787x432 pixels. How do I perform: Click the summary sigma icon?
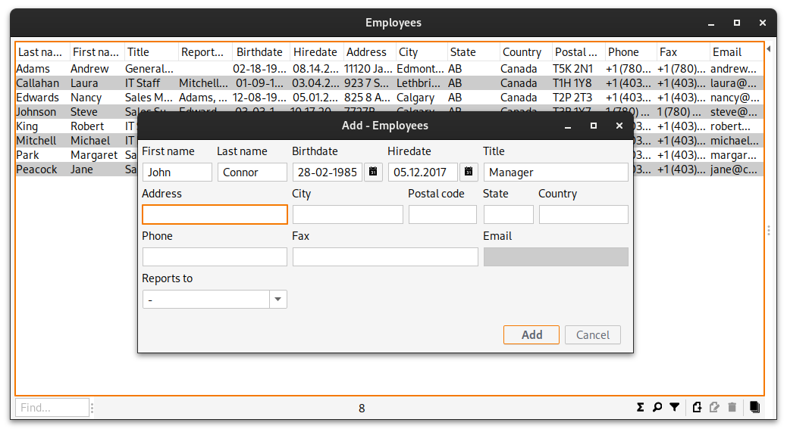[x=641, y=408]
